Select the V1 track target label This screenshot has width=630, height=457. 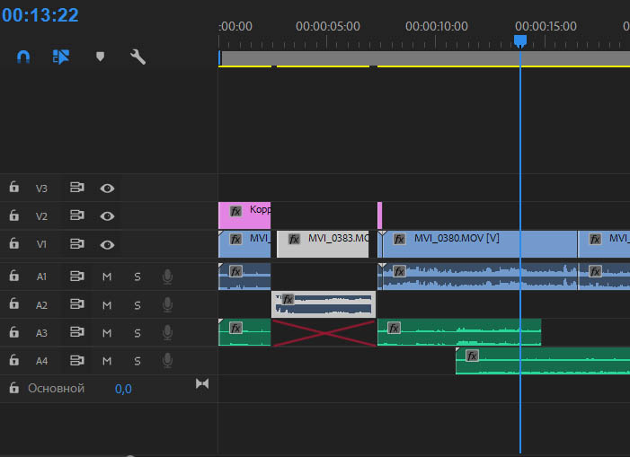pyautogui.click(x=41, y=244)
